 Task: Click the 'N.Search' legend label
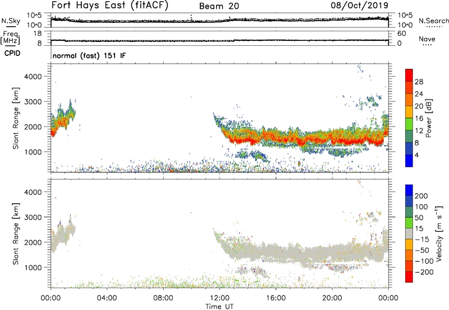click(x=434, y=21)
